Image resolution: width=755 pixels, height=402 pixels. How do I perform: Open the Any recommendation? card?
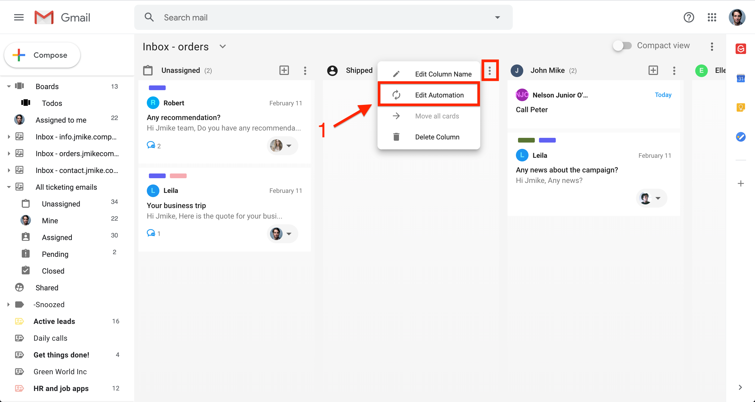tap(224, 122)
